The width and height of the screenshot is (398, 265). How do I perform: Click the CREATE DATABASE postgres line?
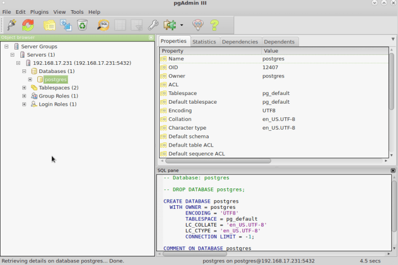point(201,202)
